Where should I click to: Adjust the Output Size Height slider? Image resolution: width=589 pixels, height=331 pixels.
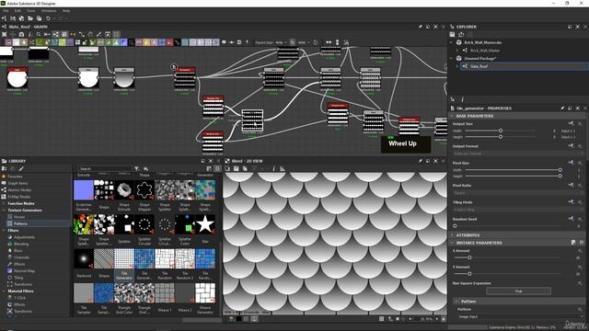click(x=501, y=137)
